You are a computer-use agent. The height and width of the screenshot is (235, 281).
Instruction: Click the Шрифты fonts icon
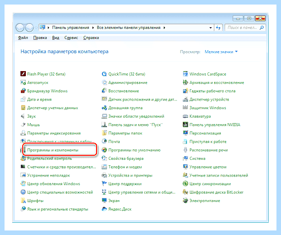[x=23, y=201]
